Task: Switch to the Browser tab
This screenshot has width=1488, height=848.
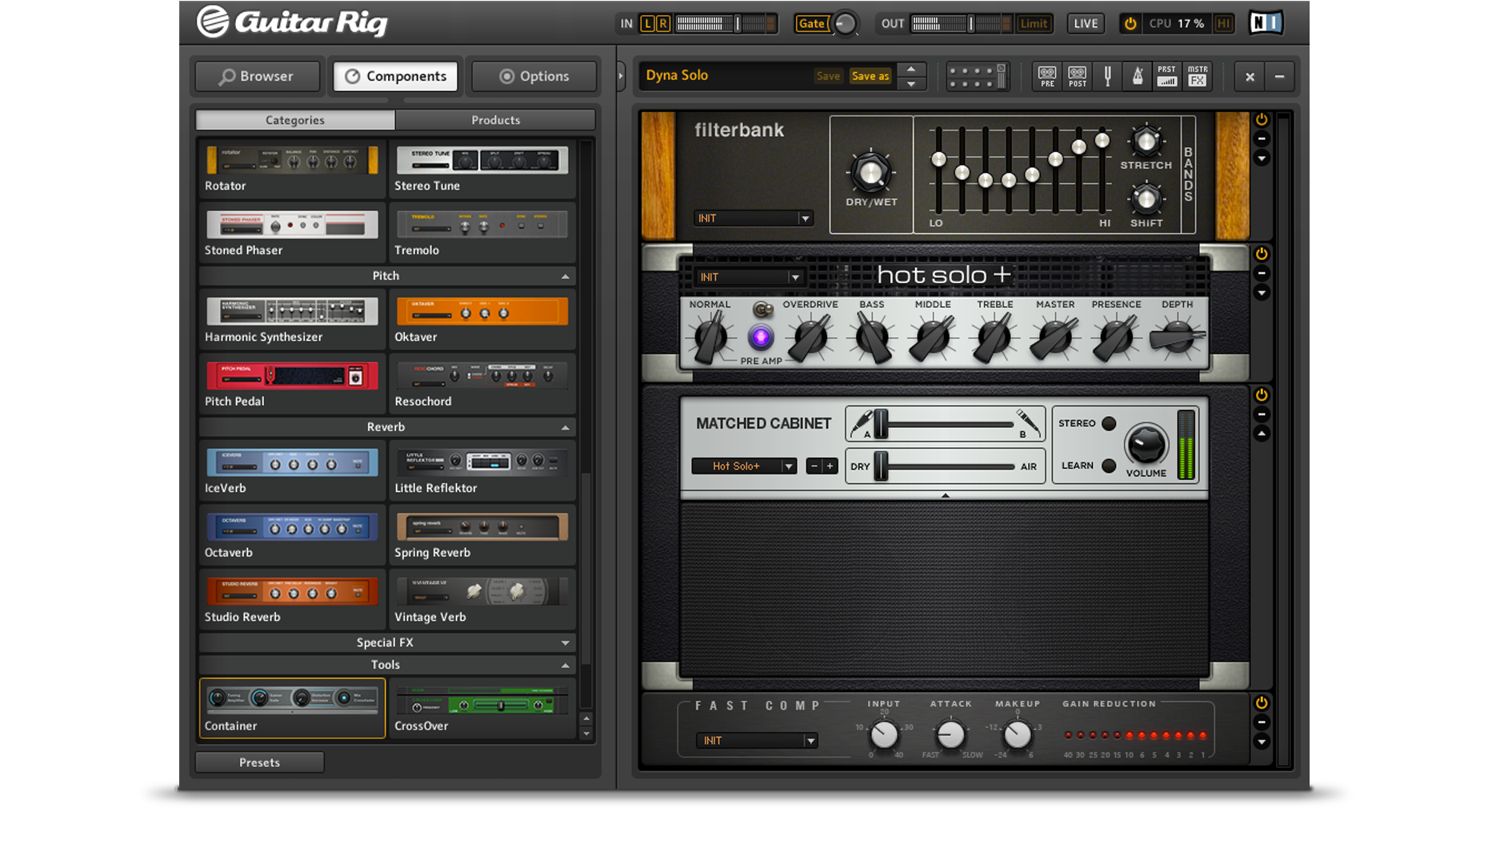Action: [x=257, y=76]
